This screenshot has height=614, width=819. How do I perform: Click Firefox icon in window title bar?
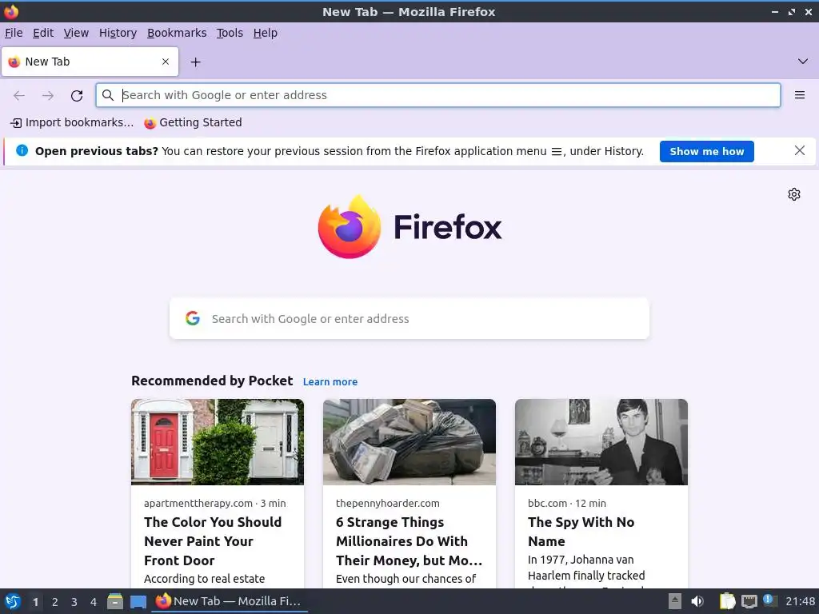[11, 11]
